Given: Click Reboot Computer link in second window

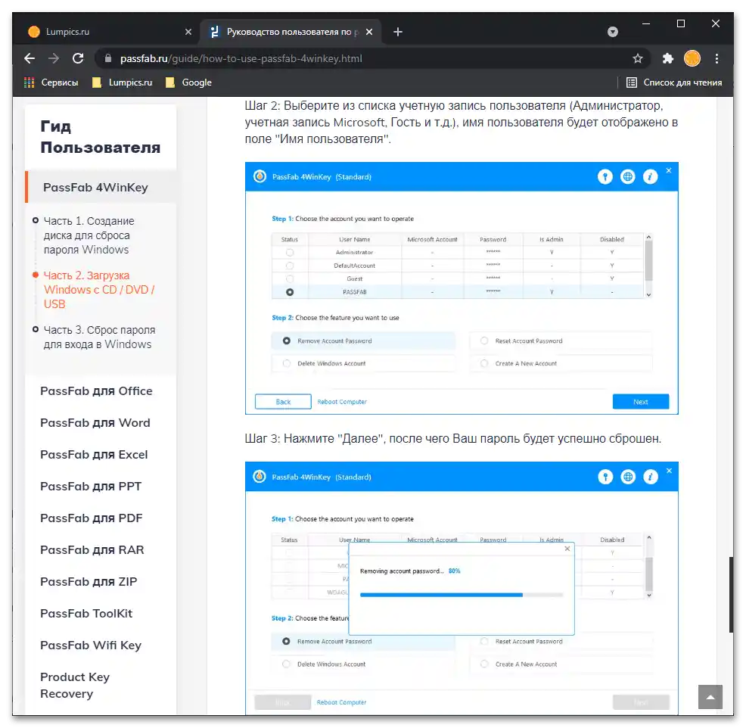Looking at the screenshot, I should pos(341,702).
